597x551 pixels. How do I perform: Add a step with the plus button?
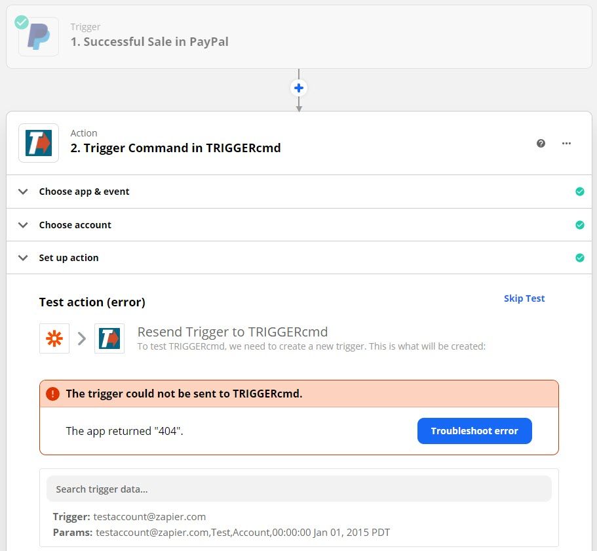[x=299, y=88]
